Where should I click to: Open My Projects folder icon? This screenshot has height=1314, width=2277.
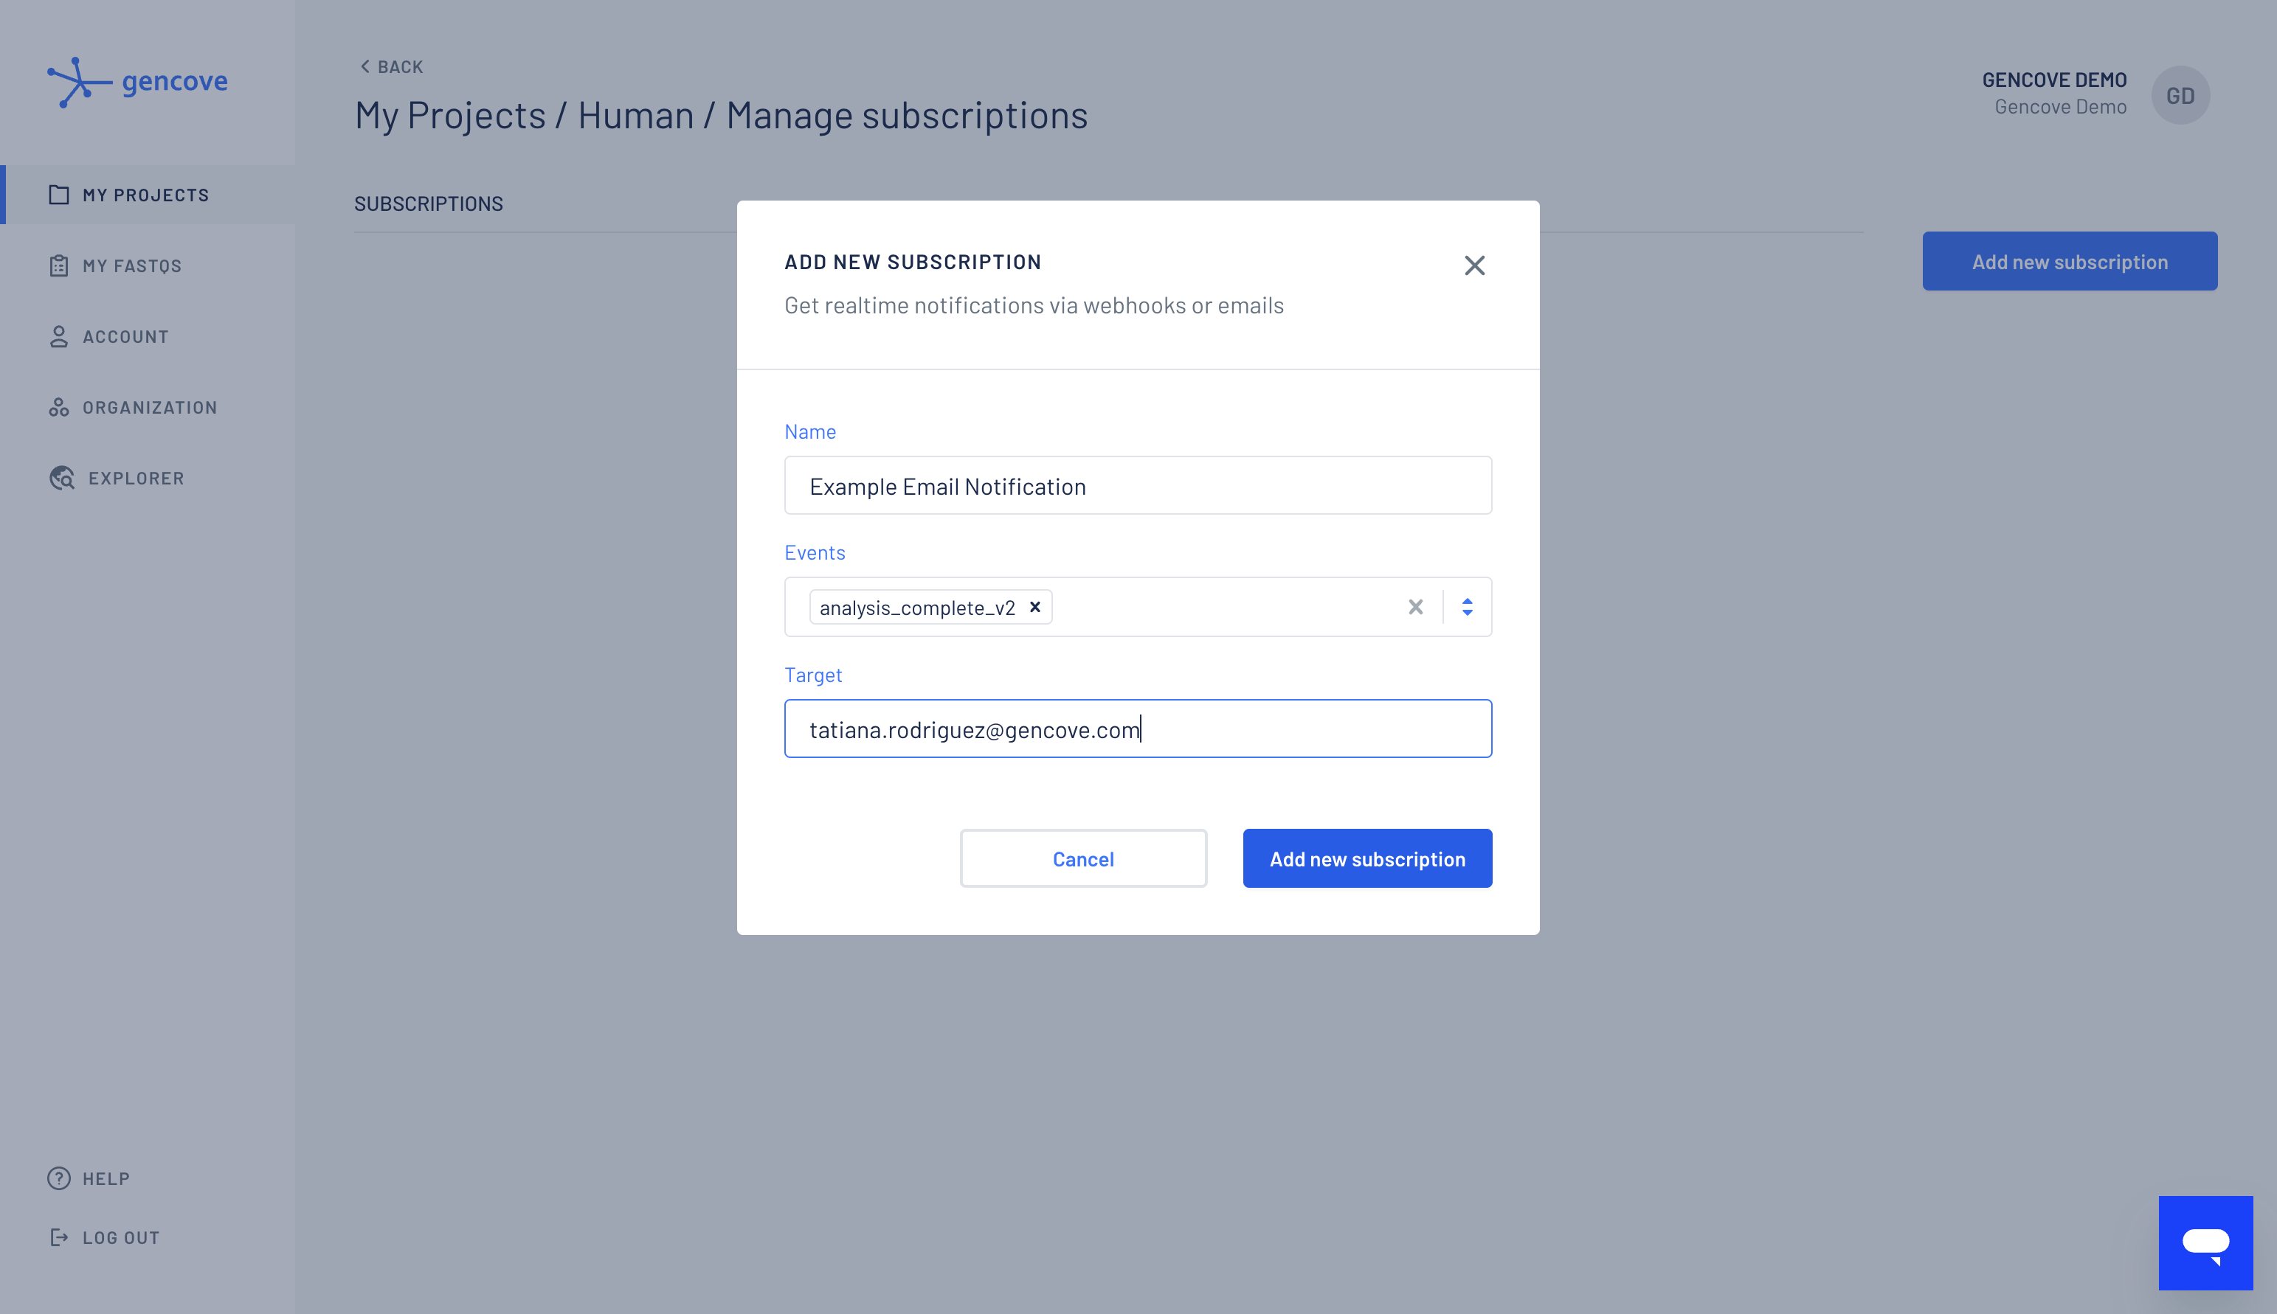pos(59,195)
